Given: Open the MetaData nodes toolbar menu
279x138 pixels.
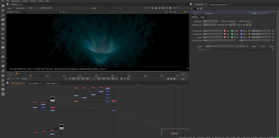Looking at the screenshot, I should point(3,66).
